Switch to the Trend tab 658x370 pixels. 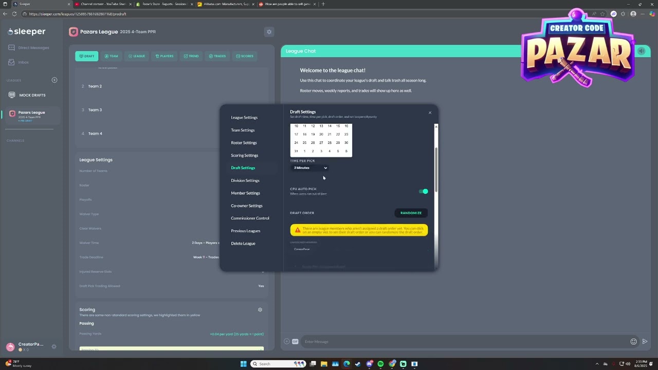[191, 56]
